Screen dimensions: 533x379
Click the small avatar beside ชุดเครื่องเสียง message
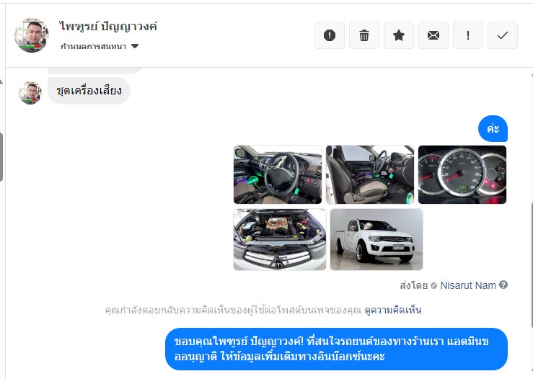click(30, 93)
